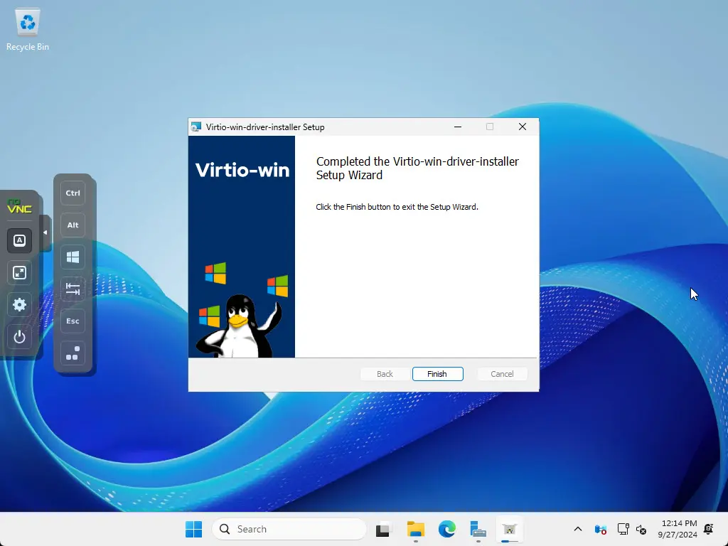Show hidden system tray icons
The width and height of the screenshot is (728, 546).
pyautogui.click(x=578, y=529)
